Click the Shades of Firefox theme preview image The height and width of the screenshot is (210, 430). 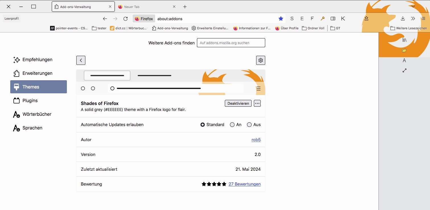tap(171, 82)
